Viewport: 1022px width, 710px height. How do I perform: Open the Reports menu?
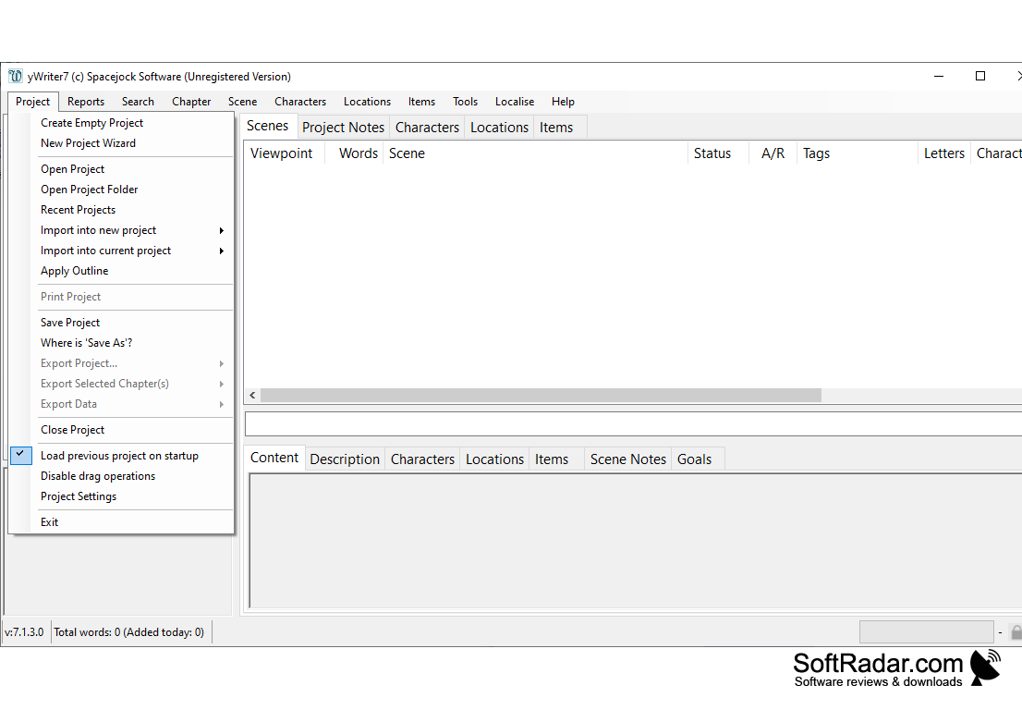(x=85, y=102)
